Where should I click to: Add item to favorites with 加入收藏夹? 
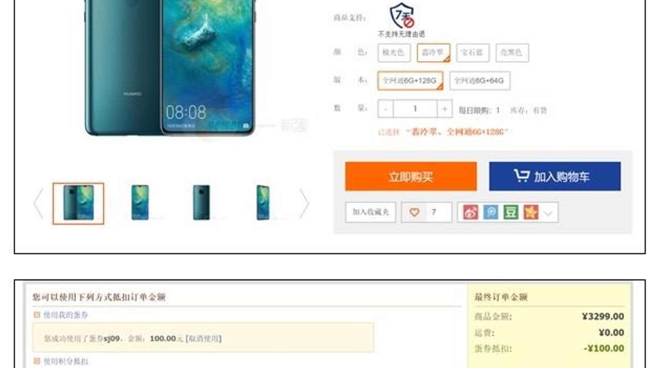(x=370, y=212)
